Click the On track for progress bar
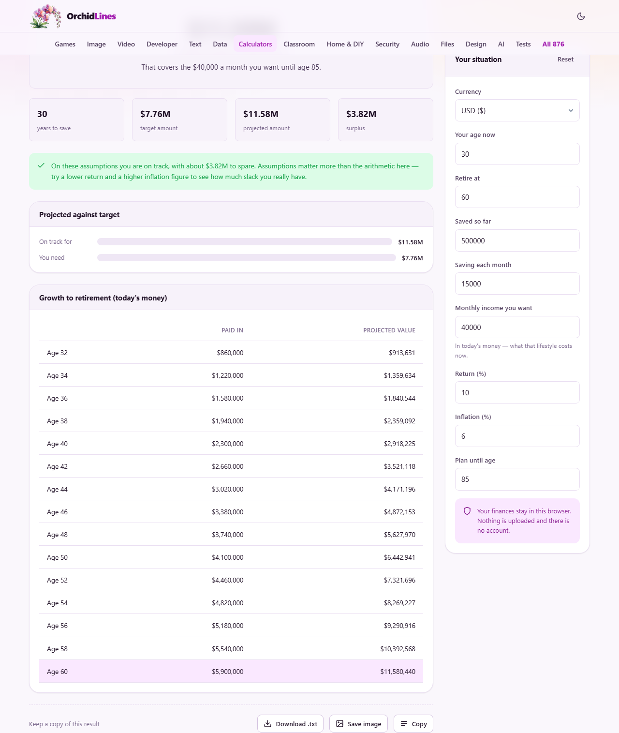This screenshot has width=619, height=733. click(245, 241)
